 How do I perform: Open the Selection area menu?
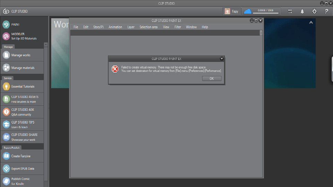pyautogui.click(x=148, y=27)
